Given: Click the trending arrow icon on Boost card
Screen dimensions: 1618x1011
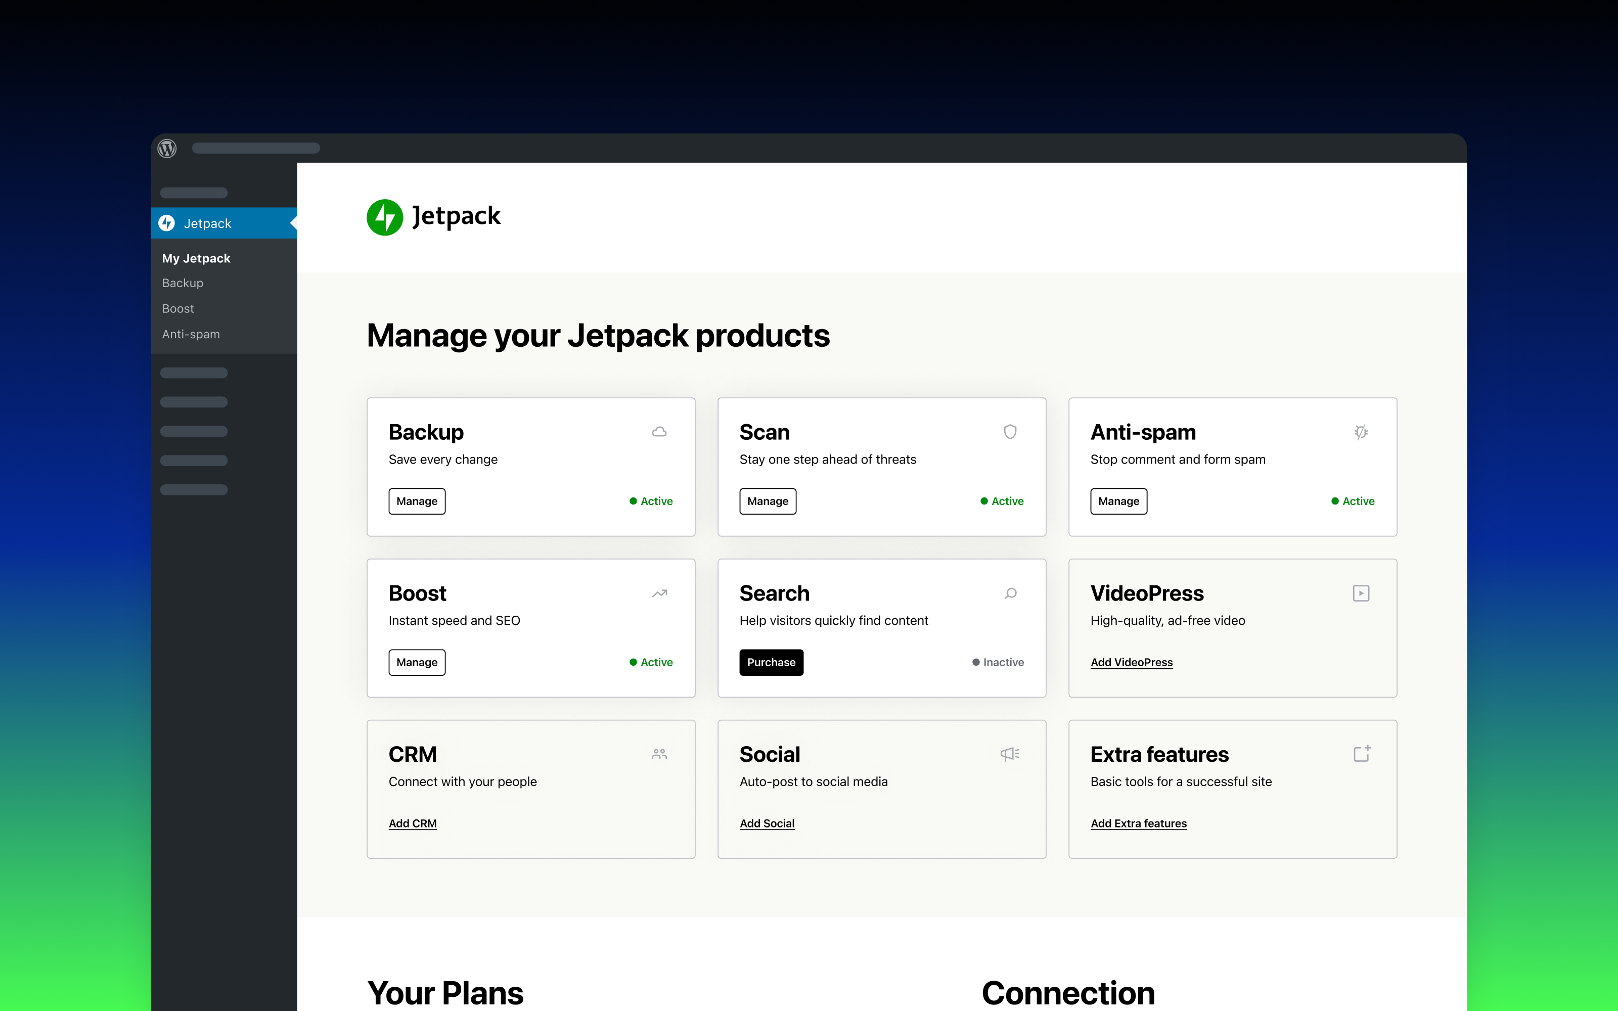Looking at the screenshot, I should (659, 593).
